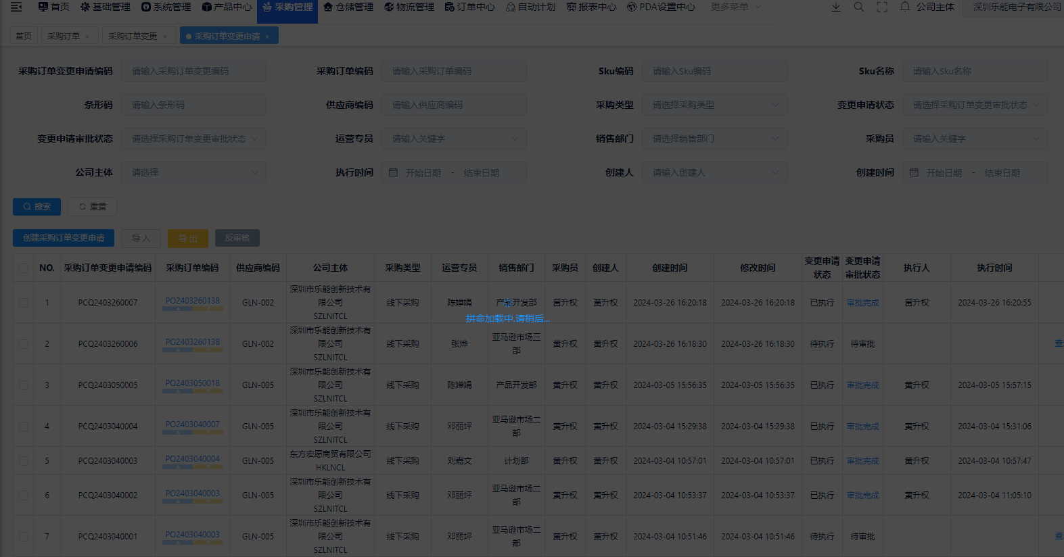Open 采购类型 dropdown
Image resolution: width=1064 pixels, height=557 pixels.
[714, 105]
